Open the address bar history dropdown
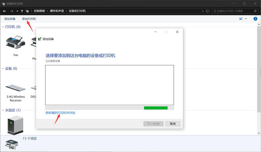The image size is (261, 152). pyautogui.click(x=202, y=11)
